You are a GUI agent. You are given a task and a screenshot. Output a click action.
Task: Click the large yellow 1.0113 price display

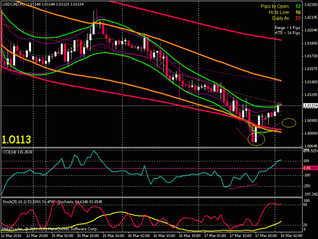click(16, 140)
